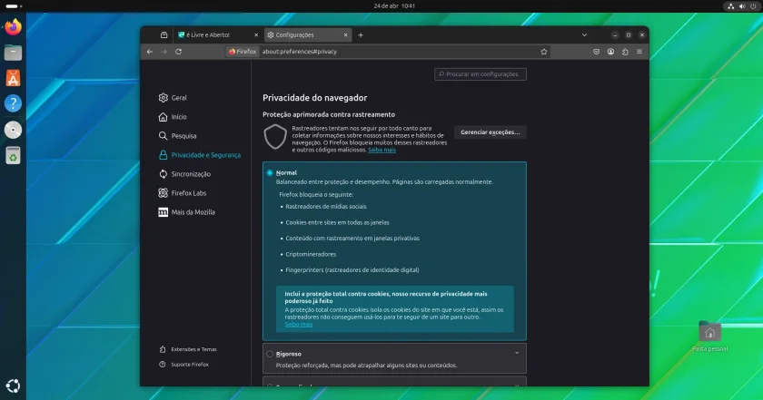Image resolution: width=763 pixels, height=400 pixels.
Task: Open the Geral settings section
Action: coord(173,98)
